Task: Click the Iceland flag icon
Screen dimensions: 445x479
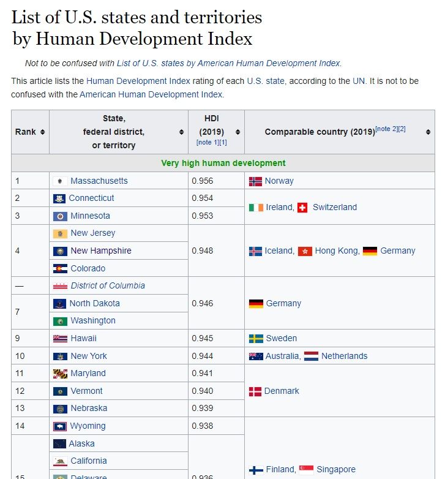Action: [x=255, y=251]
